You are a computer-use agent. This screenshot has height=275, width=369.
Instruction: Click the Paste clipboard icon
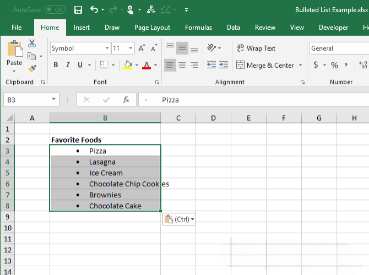[x=15, y=48]
